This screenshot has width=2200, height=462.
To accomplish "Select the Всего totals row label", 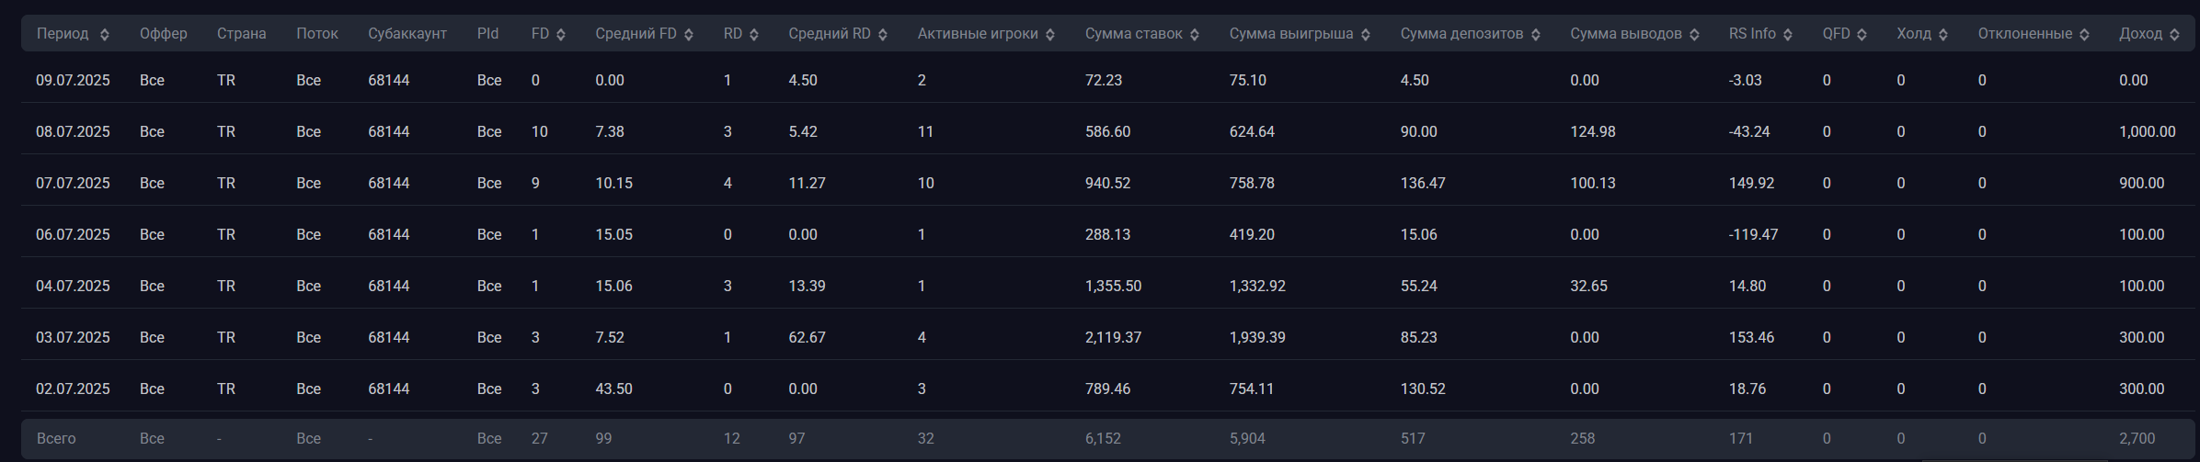I will tap(56, 438).
